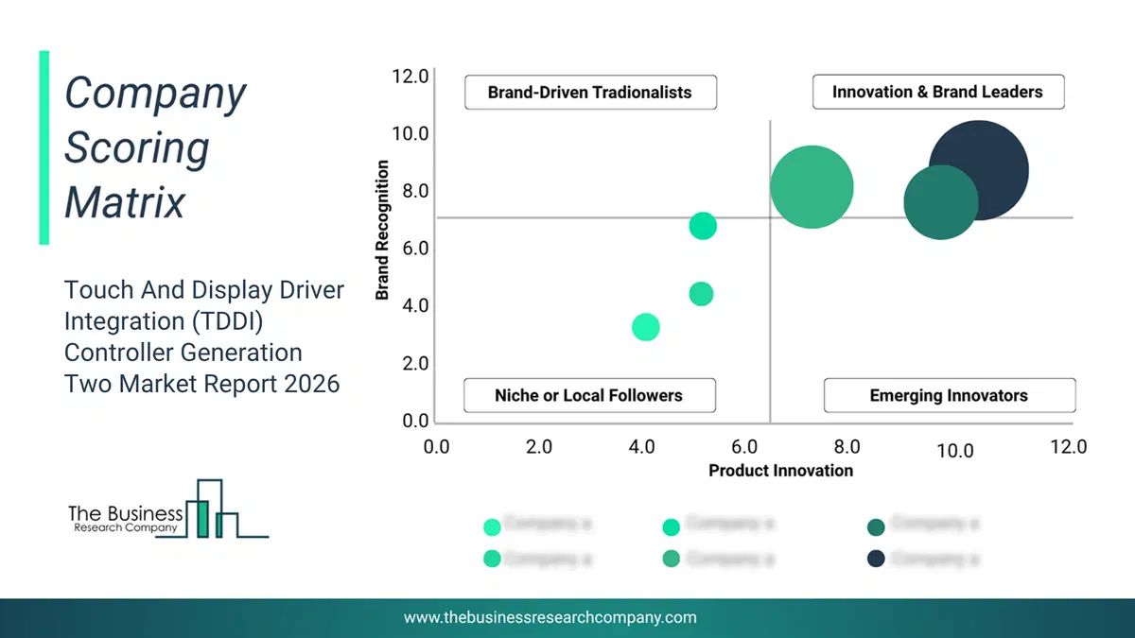Click the '10.0' tick on Brand Recognition axis

[x=410, y=133]
